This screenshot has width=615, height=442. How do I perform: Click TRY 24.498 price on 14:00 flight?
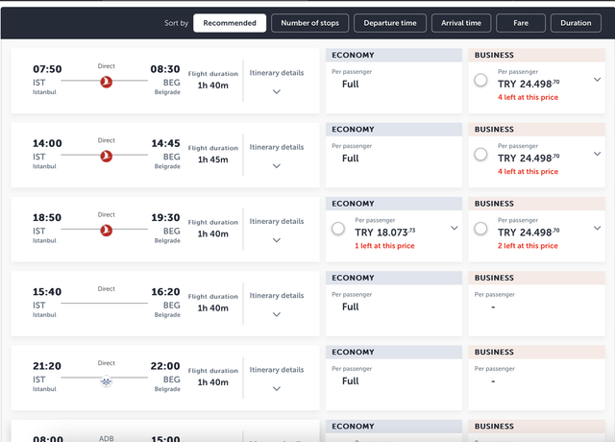point(529,158)
